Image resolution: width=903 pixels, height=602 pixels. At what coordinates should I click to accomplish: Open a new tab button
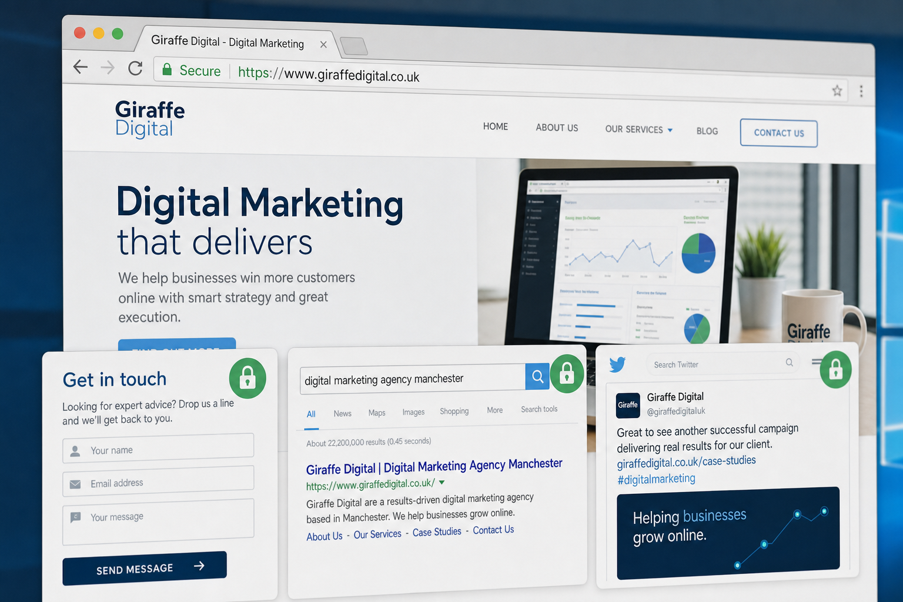354,46
